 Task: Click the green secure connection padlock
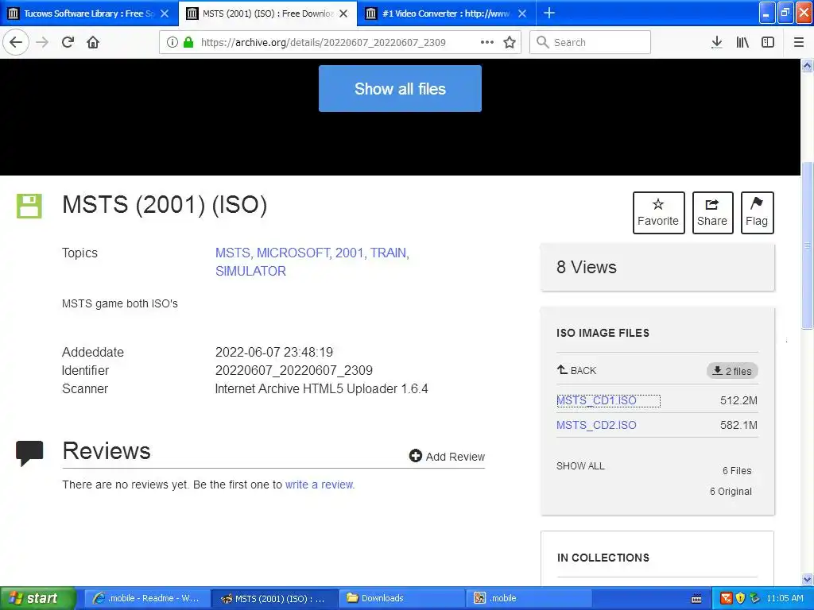click(x=188, y=42)
